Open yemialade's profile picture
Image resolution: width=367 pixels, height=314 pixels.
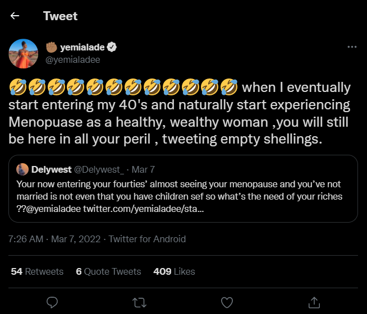[x=24, y=54]
